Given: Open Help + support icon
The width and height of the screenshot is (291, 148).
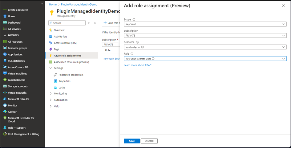Looking at the screenshot, I should 5,128.
